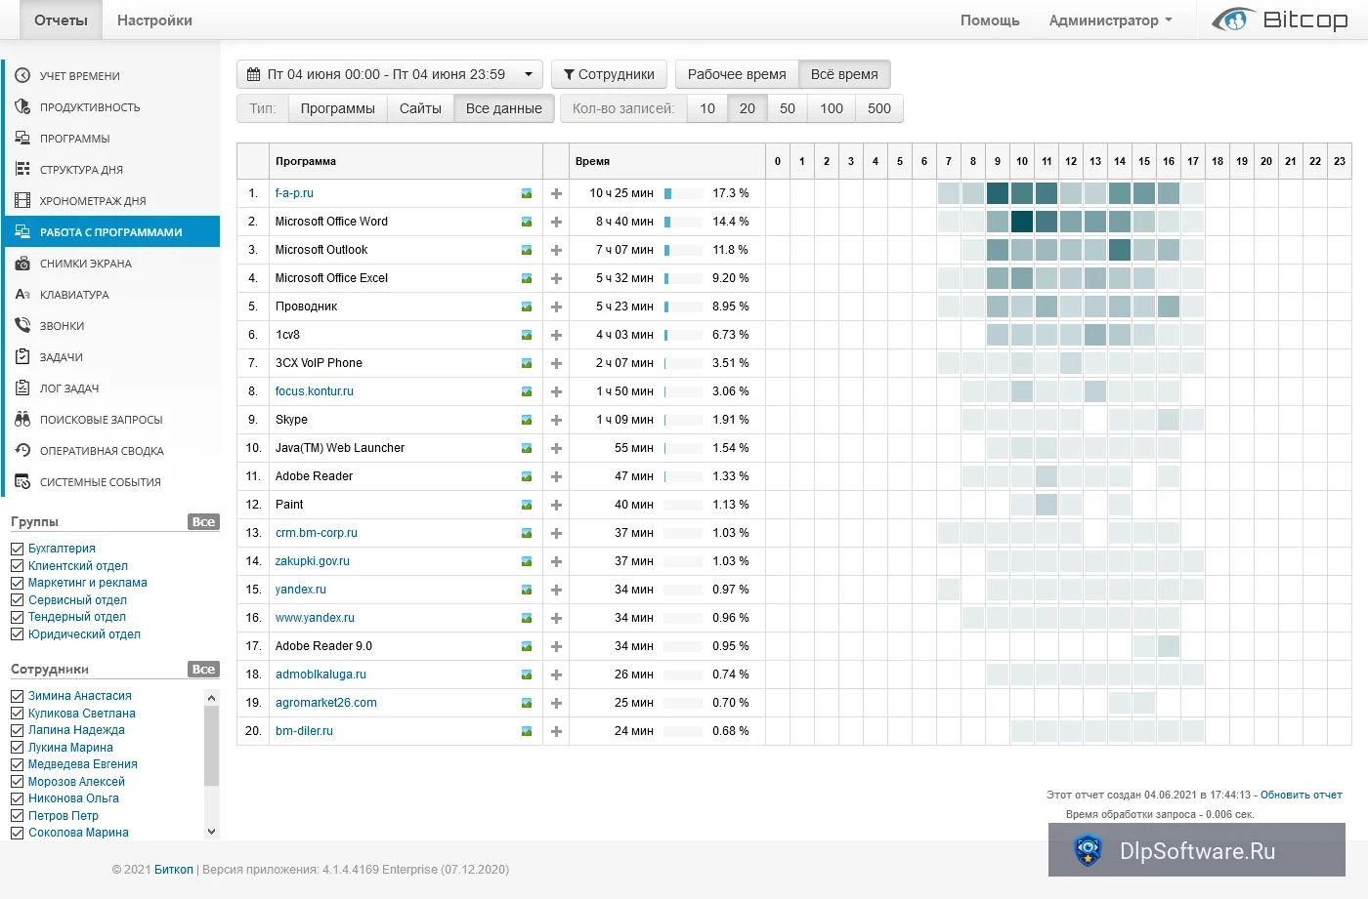Click the Обновить отчет link
Viewport: 1368px width, 899px height.
click(1302, 795)
